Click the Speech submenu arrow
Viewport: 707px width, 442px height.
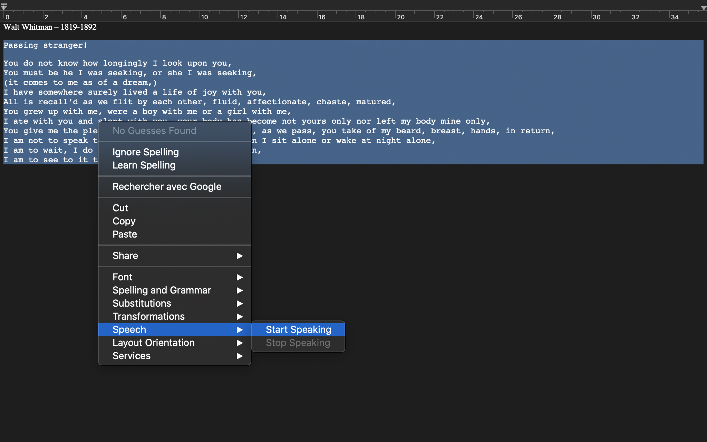[x=240, y=330]
